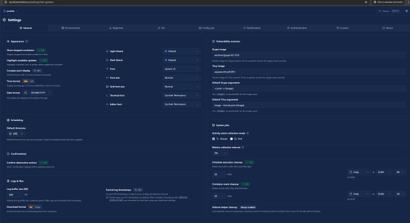This screenshot has height=223, width=410.
Task: Click the Appearance help question-mark icon
Action: pos(27,41)
